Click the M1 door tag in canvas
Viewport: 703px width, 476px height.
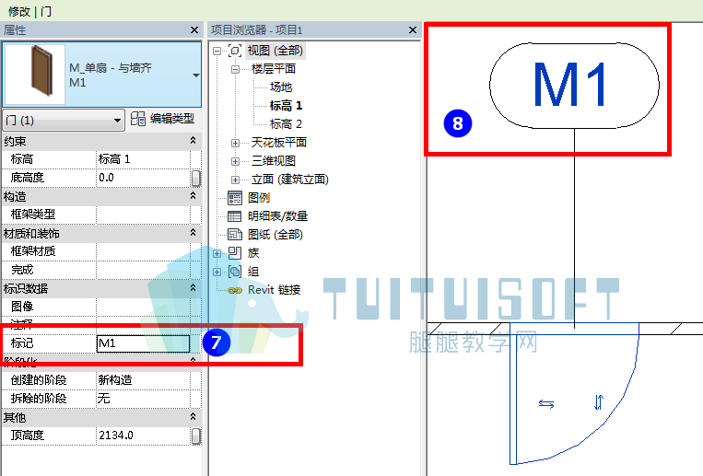574,85
